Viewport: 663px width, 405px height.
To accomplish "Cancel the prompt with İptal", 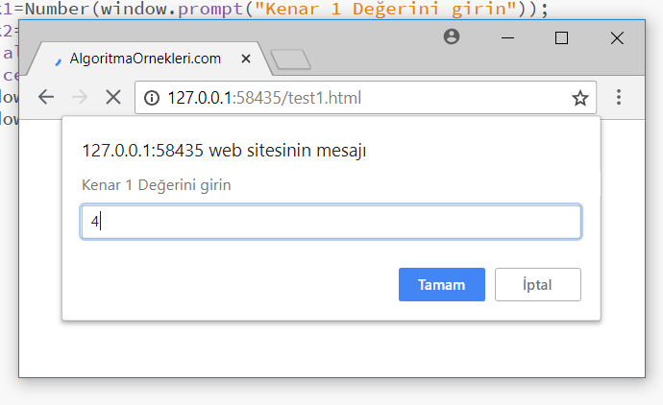I will point(538,284).
